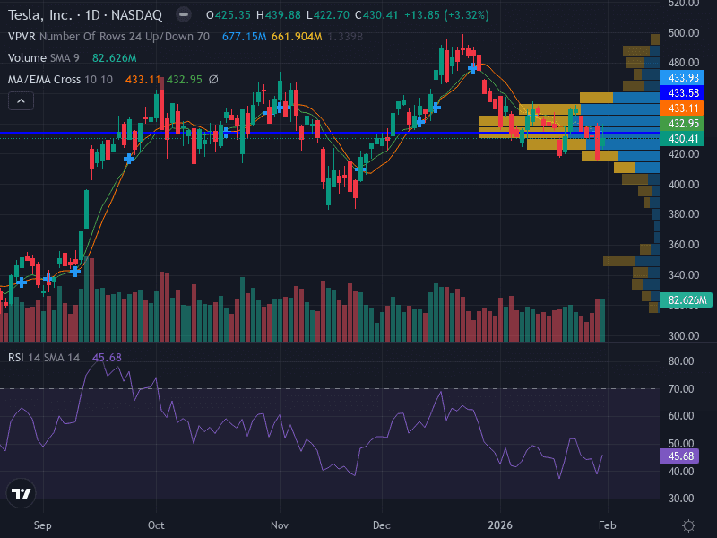Click the 45.68 value in RSI legend
717x538 pixels.
(107, 357)
